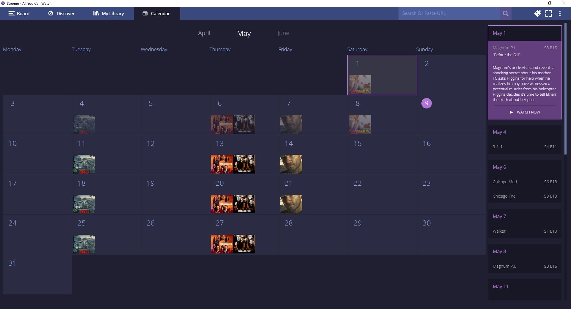Select Chicago Med poster on May 6

222,124
